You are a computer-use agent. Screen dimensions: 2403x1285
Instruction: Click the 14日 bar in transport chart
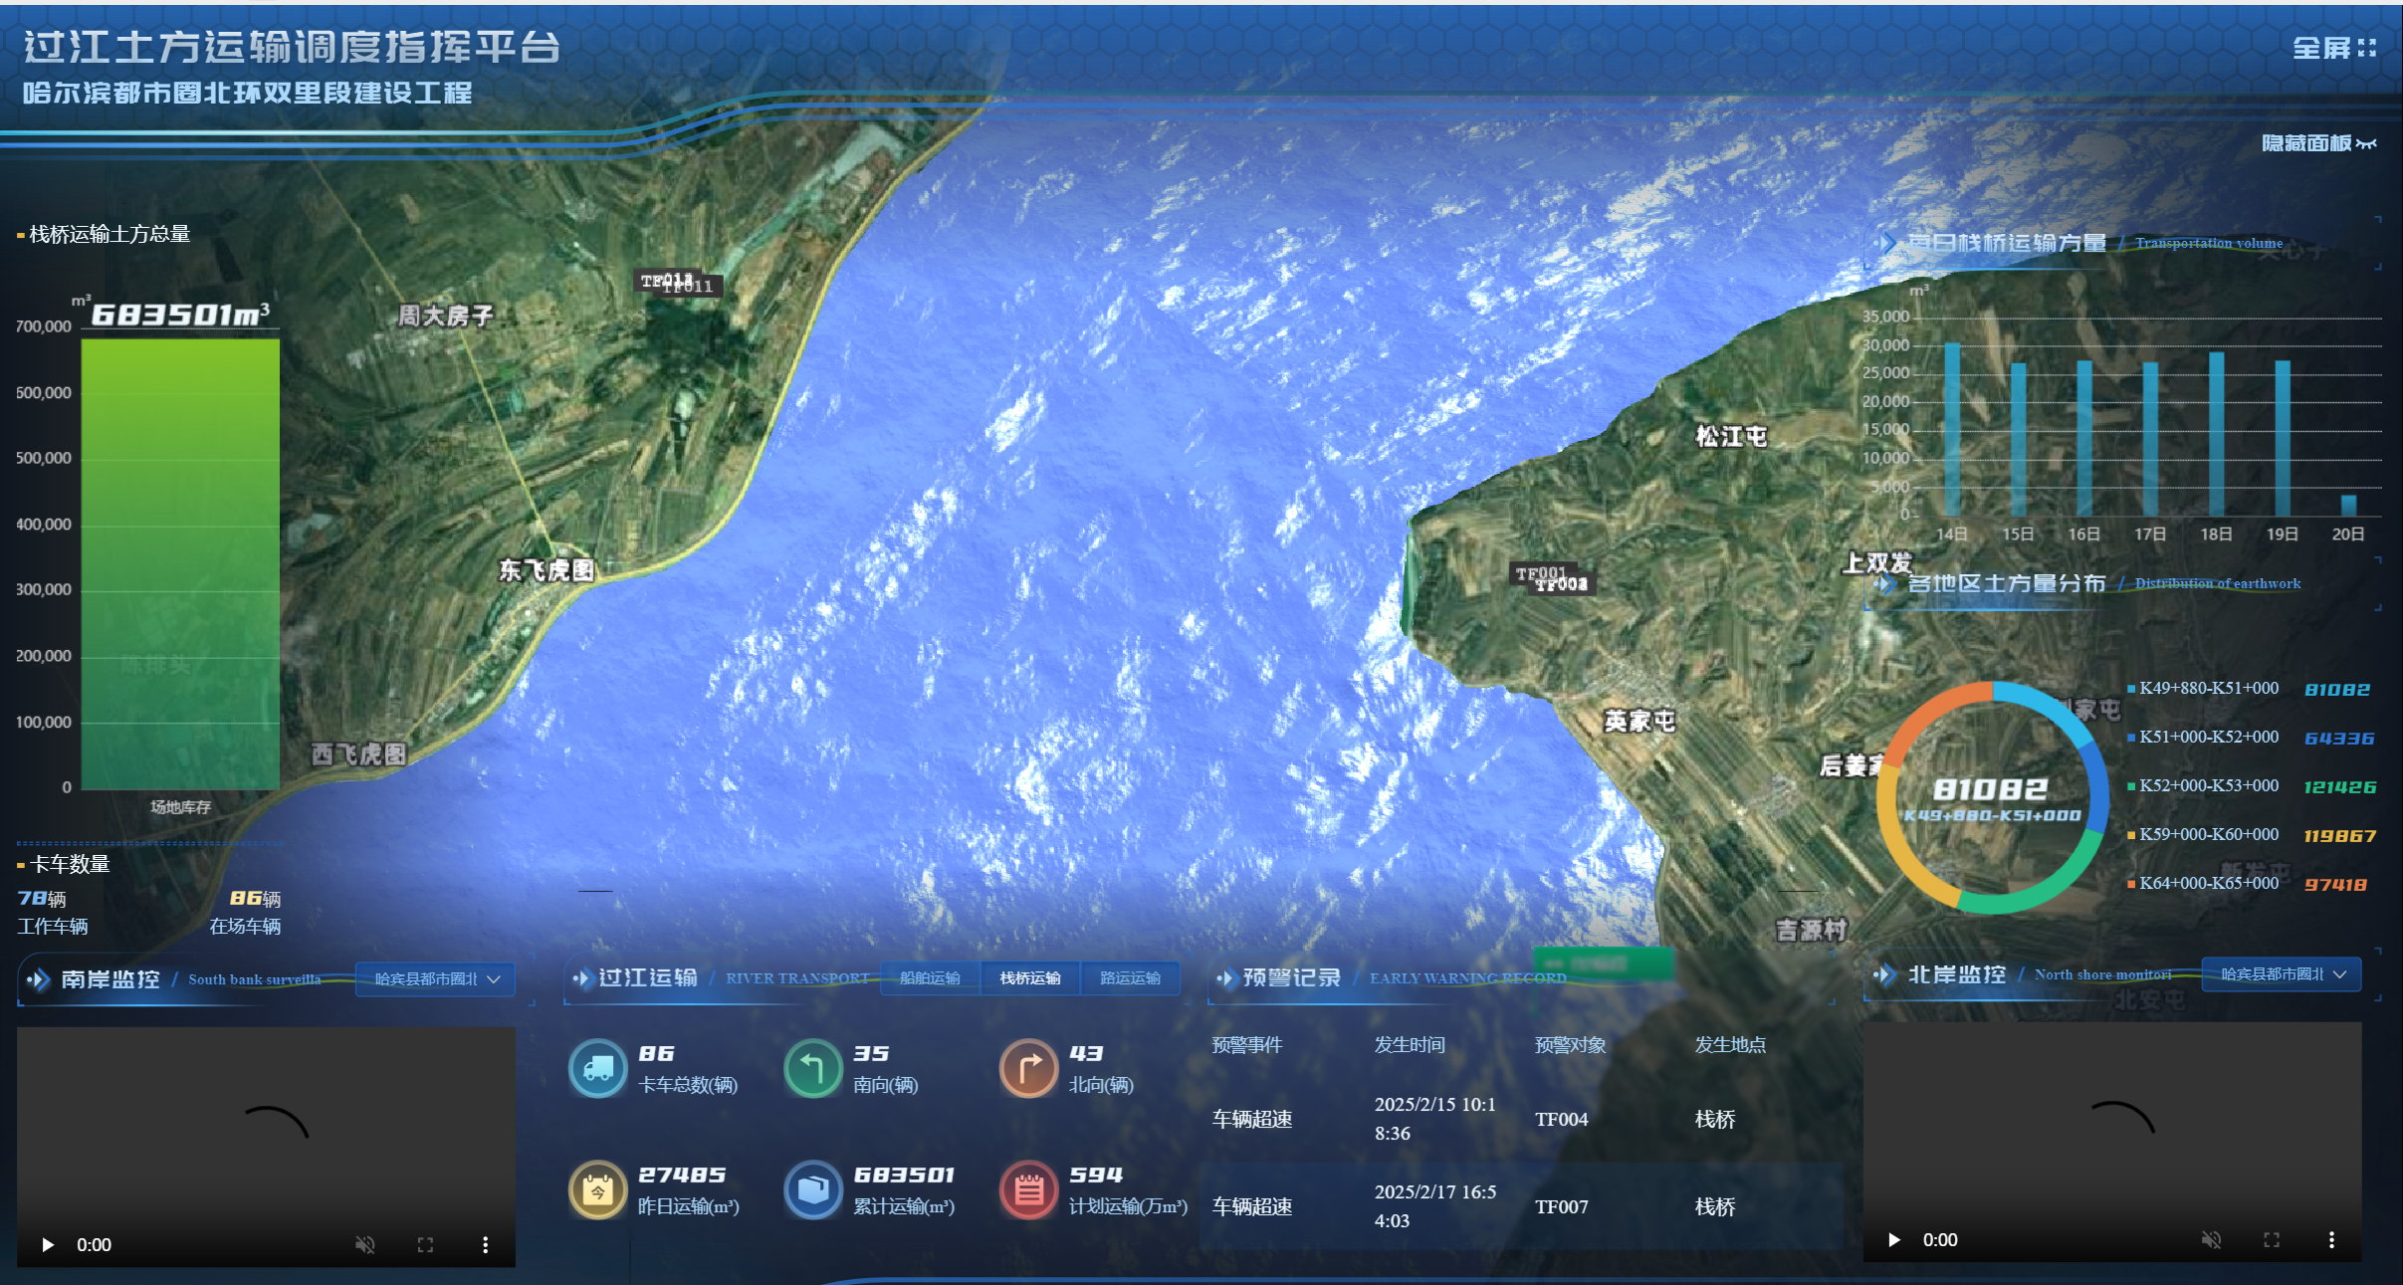(x=1952, y=429)
